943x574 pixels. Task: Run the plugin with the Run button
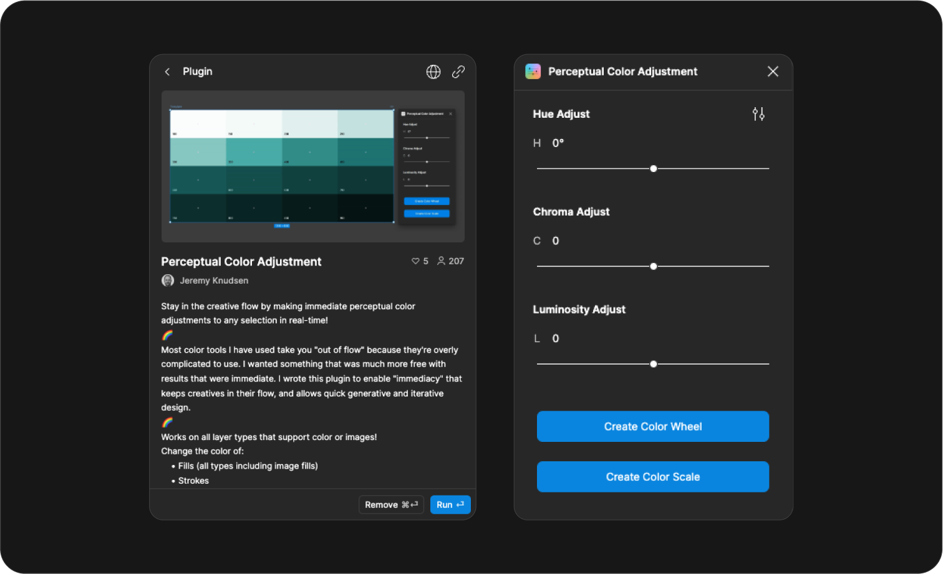(x=450, y=505)
